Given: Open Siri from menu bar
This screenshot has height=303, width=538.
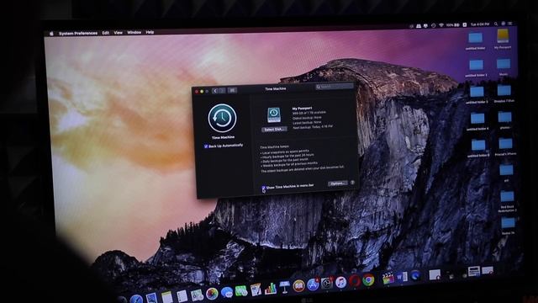Looking at the screenshot, I should tap(503, 24).
